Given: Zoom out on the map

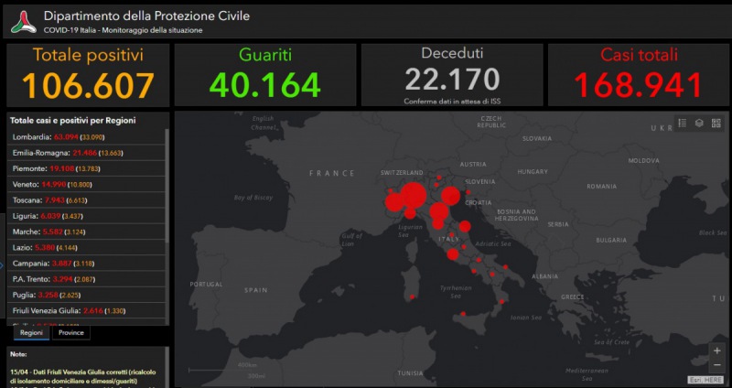Looking at the screenshot, I should pyautogui.click(x=716, y=364).
